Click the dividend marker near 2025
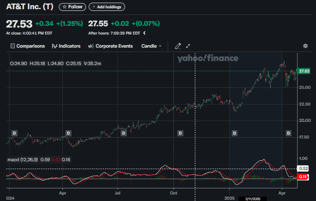This screenshot has width=316, height=201. click(234, 133)
